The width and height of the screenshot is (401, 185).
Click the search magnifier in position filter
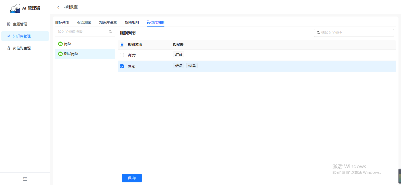[x=111, y=32]
